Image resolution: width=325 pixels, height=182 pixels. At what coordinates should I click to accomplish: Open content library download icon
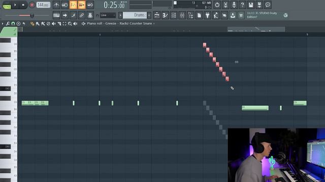[233, 15]
